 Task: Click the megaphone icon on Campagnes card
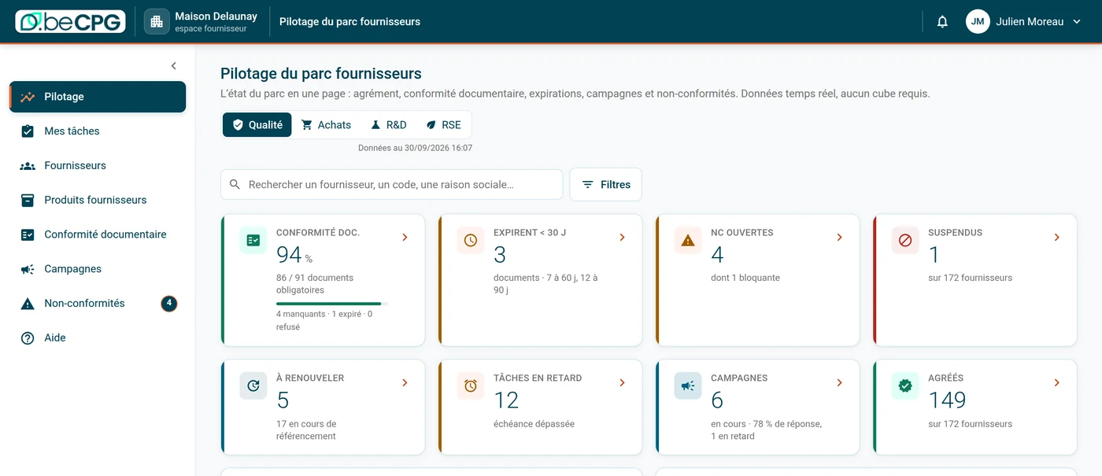pos(688,386)
